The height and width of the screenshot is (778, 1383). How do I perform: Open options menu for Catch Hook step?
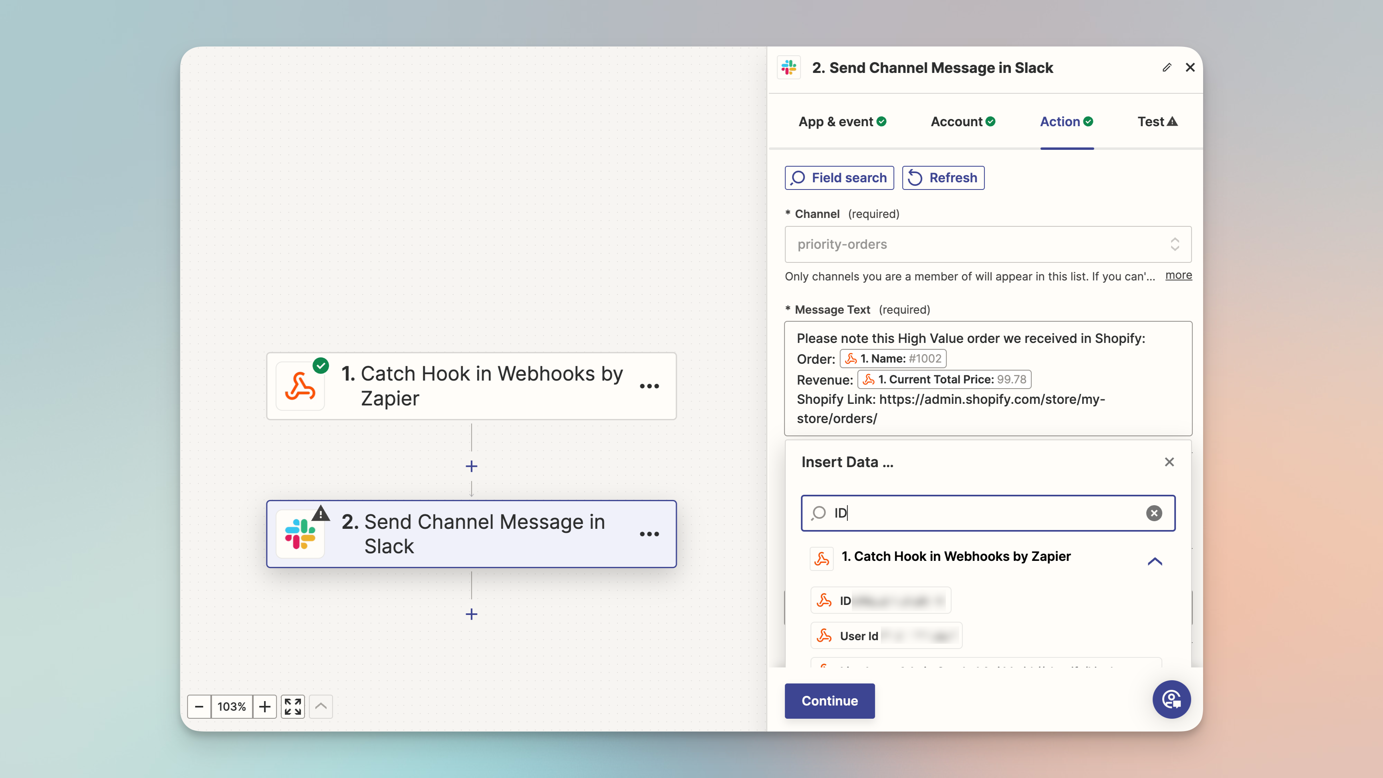[x=649, y=387]
